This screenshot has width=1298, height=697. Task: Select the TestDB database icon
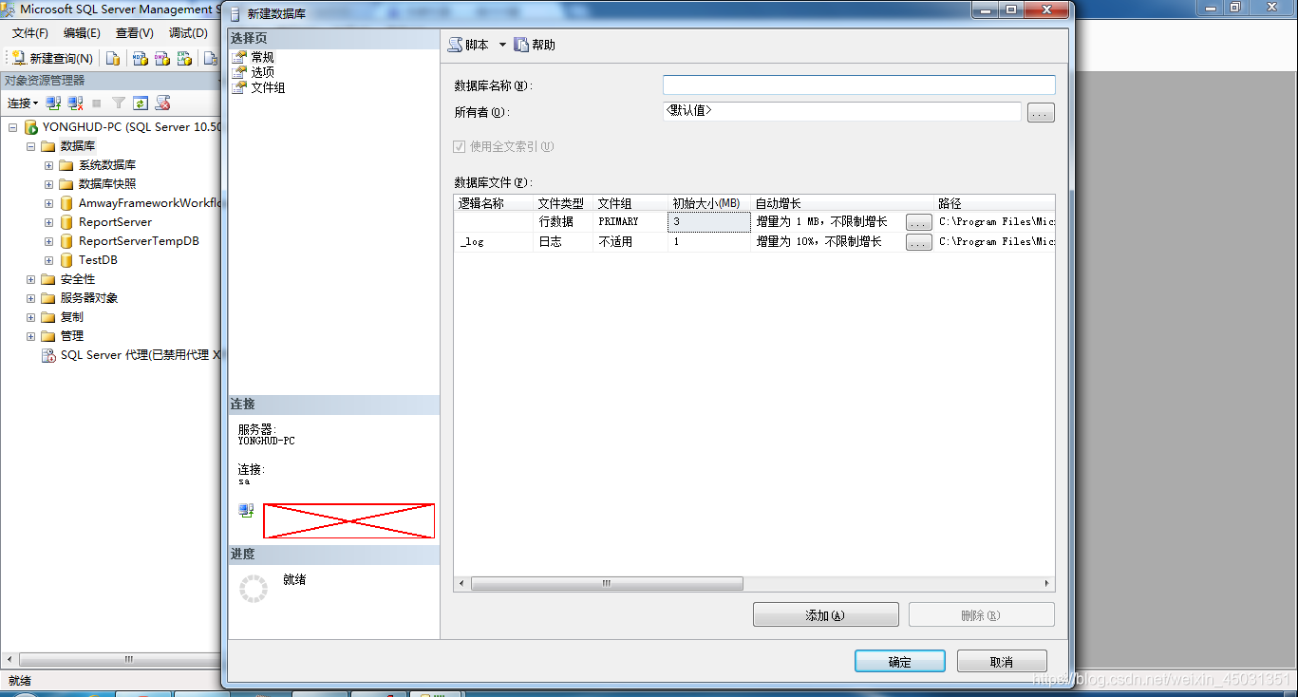66,260
